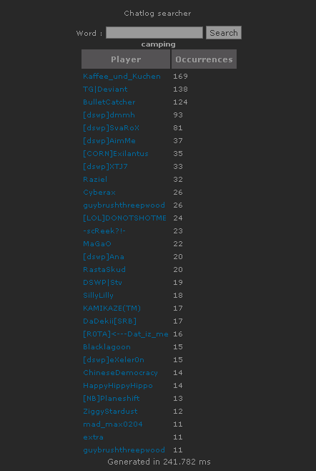Open RastaSkud player link
The height and width of the screenshot is (471, 316).
coord(104,270)
